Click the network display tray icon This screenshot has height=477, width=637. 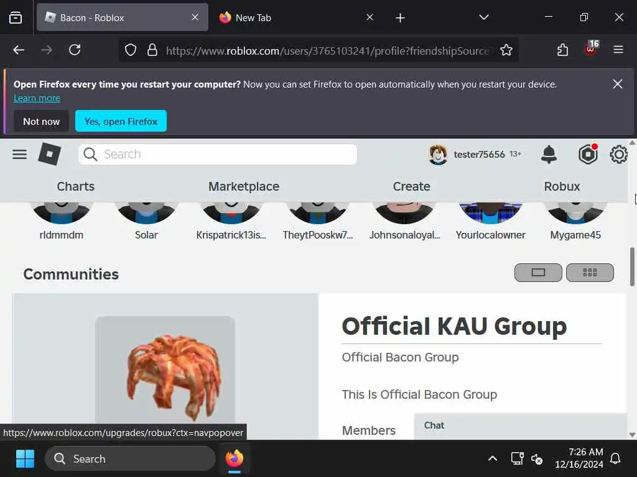(x=517, y=458)
